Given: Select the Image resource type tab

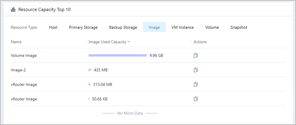Looking at the screenshot, I should [154, 27].
